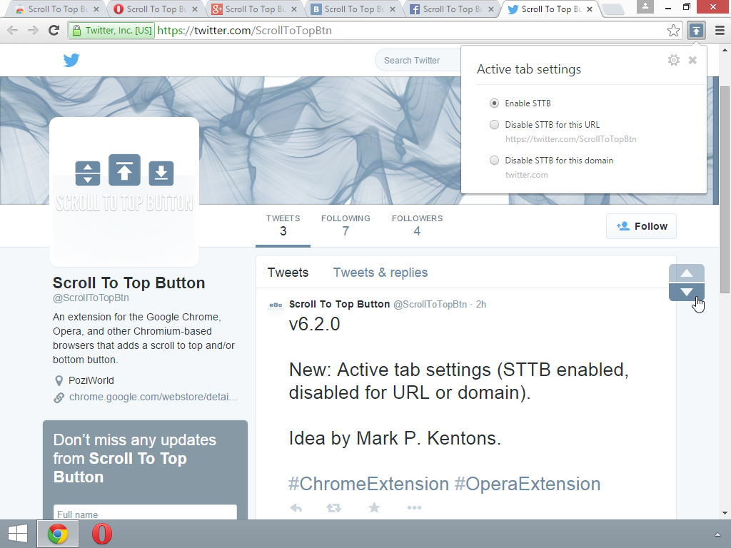Switch to the Opera add-ons tab
This screenshot has height=548, width=731.
coord(155,9)
